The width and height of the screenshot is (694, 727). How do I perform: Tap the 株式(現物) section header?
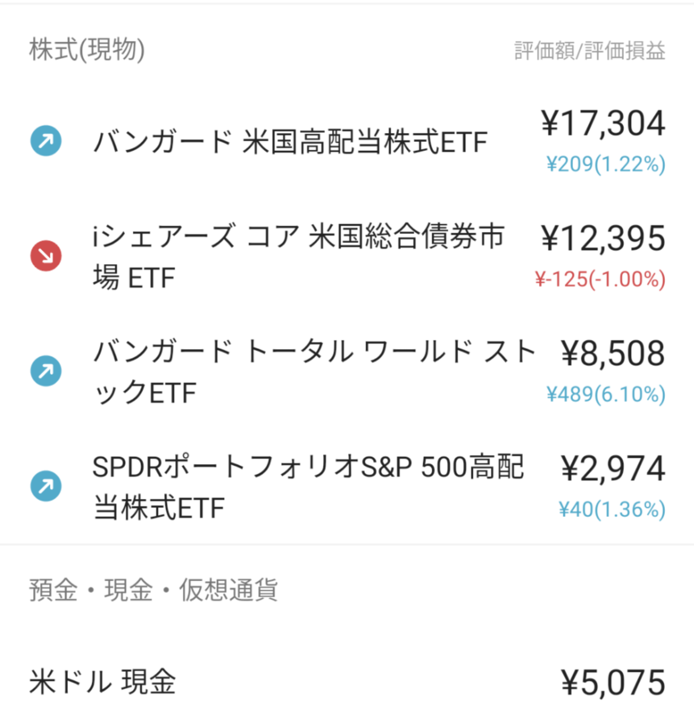(87, 50)
